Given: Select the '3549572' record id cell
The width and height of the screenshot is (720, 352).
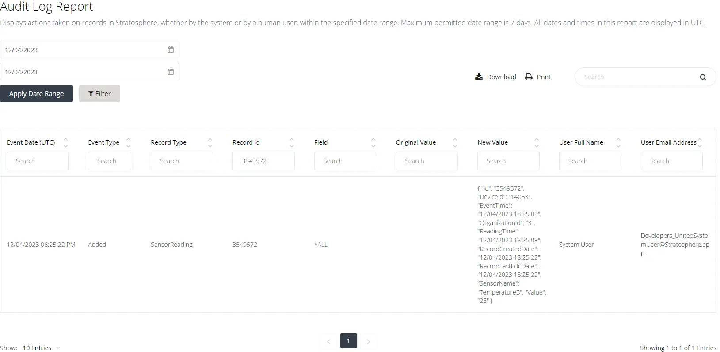Looking at the screenshot, I should pos(245,245).
